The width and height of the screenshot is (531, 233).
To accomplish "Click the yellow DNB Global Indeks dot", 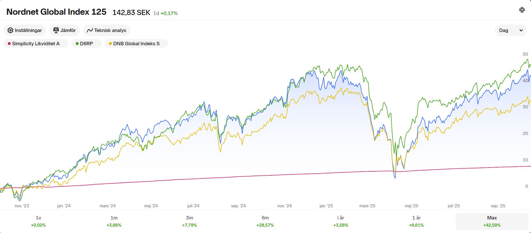I will point(110,44).
